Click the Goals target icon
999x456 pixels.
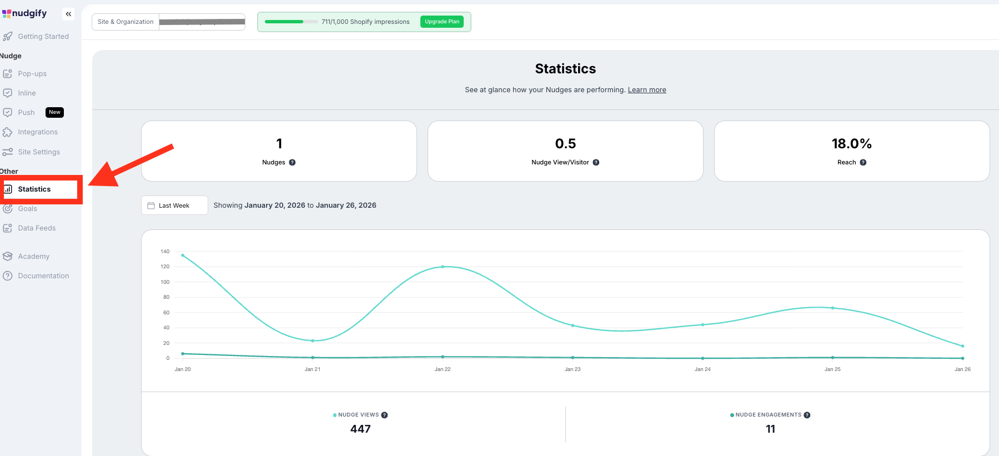coord(8,209)
